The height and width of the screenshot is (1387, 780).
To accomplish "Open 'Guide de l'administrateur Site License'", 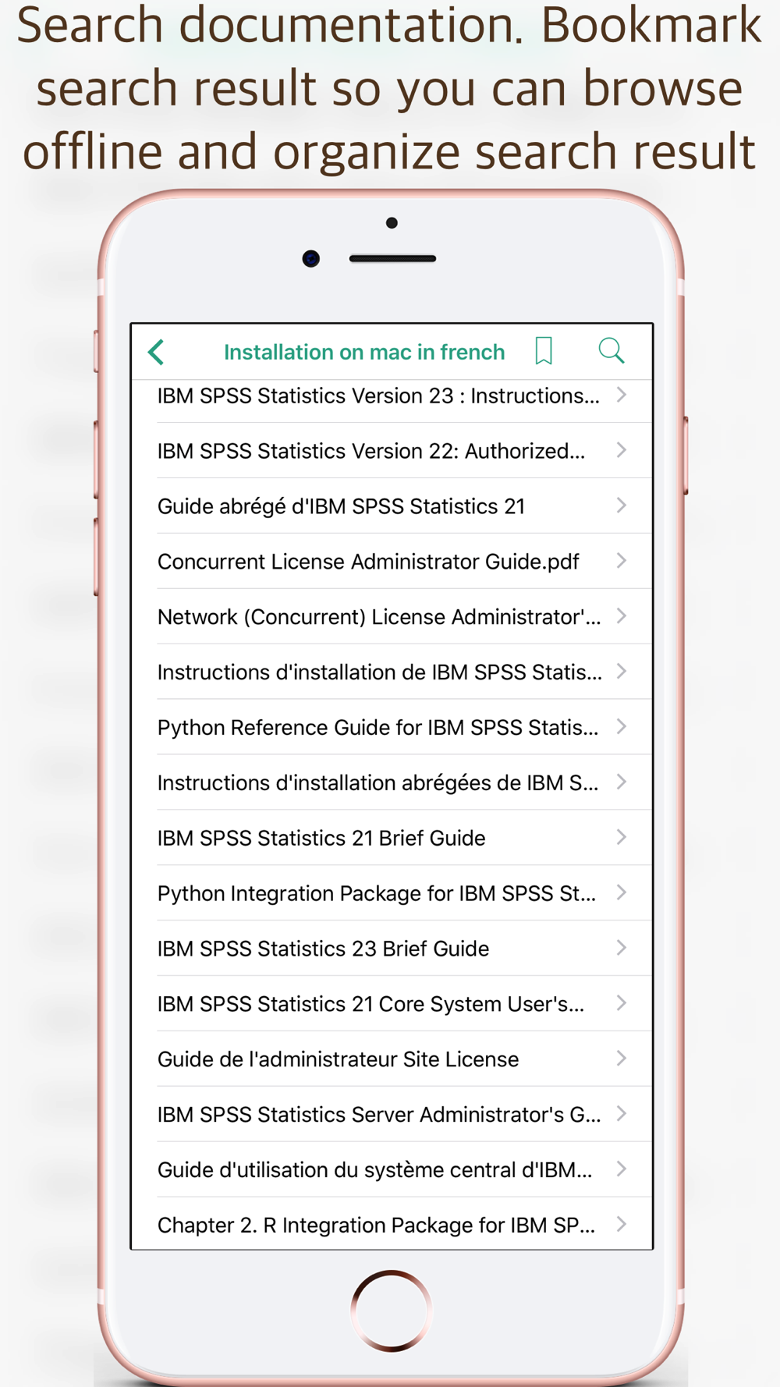I will pos(392,1060).
